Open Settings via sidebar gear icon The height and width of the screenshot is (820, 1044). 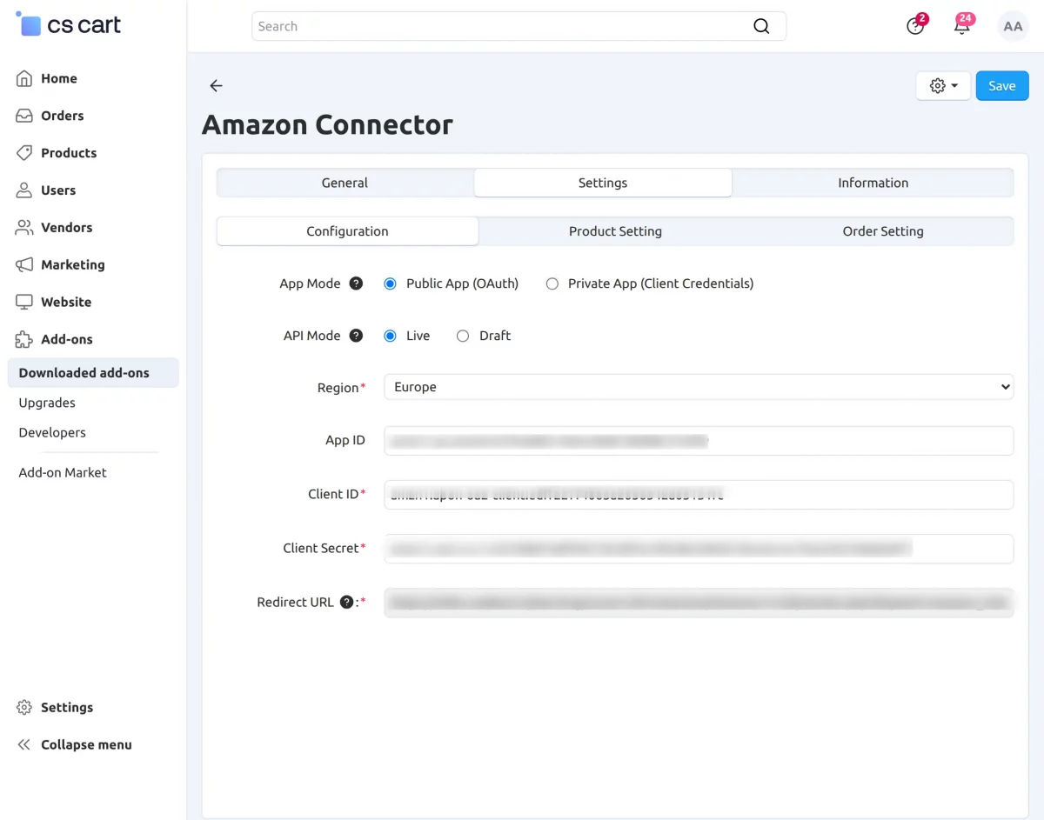pyautogui.click(x=24, y=708)
